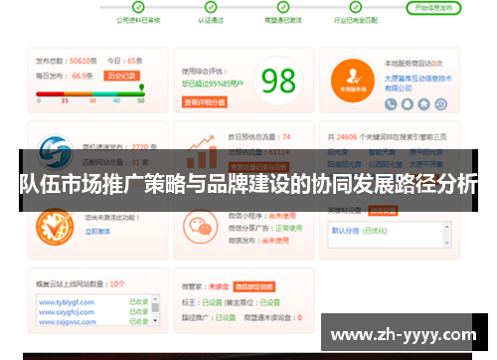Viewport: 497px width, 360px height.
Task: Click the 蝶翼云站上线网站数量 10个 text
Action: click(x=81, y=284)
